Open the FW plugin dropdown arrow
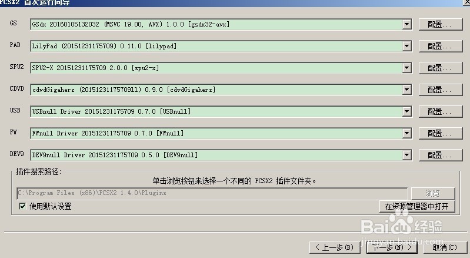The width and height of the screenshot is (470, 258). coord(406,133)
